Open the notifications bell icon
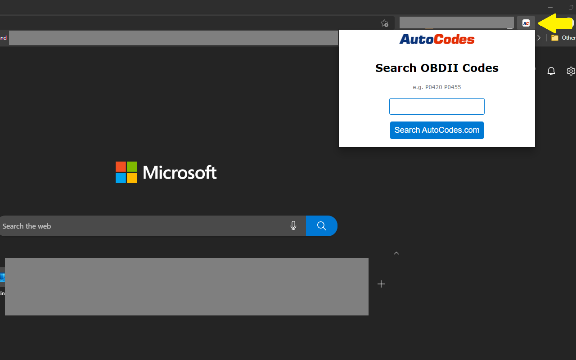 pos(551,71)
